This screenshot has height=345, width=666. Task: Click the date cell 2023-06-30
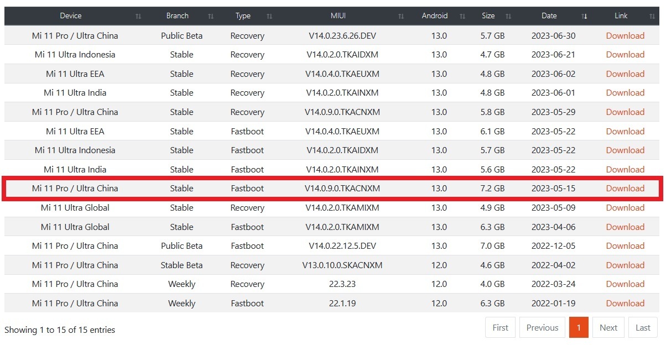point(553,36)
